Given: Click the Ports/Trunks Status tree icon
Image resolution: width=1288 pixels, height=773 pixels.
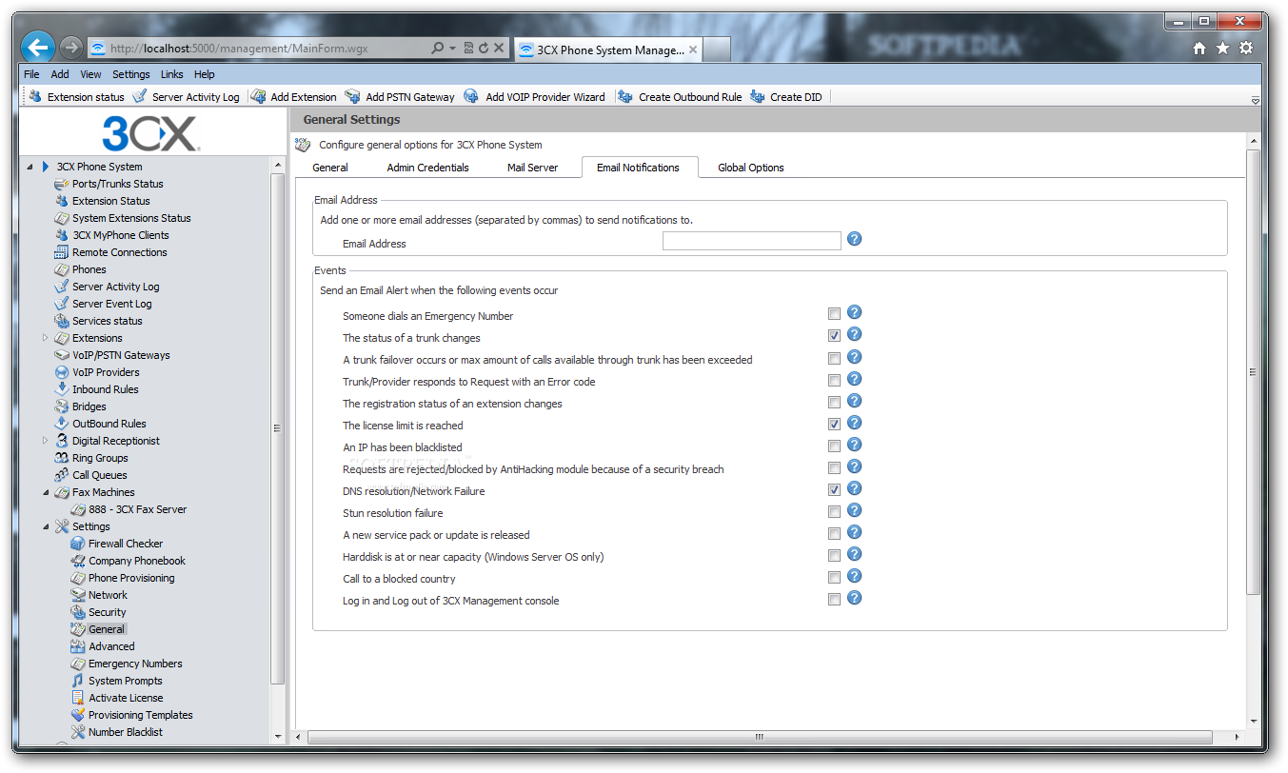Looking at the screenshot, I should [62, 184].
